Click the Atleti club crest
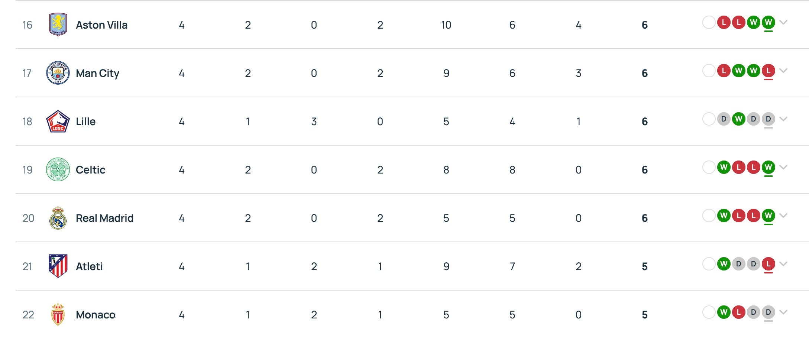Viewport: 809px width, 337px height. pos(58,266)
